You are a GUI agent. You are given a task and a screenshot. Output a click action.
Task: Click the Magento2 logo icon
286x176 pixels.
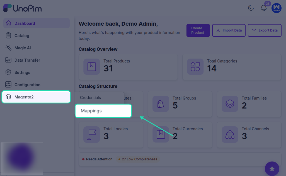click(8, 97)
